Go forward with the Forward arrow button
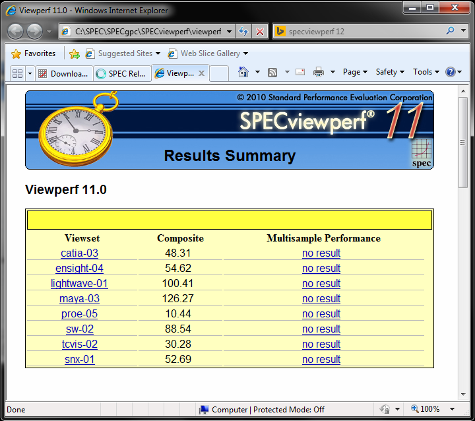475x421 pixels. [34, 31]
